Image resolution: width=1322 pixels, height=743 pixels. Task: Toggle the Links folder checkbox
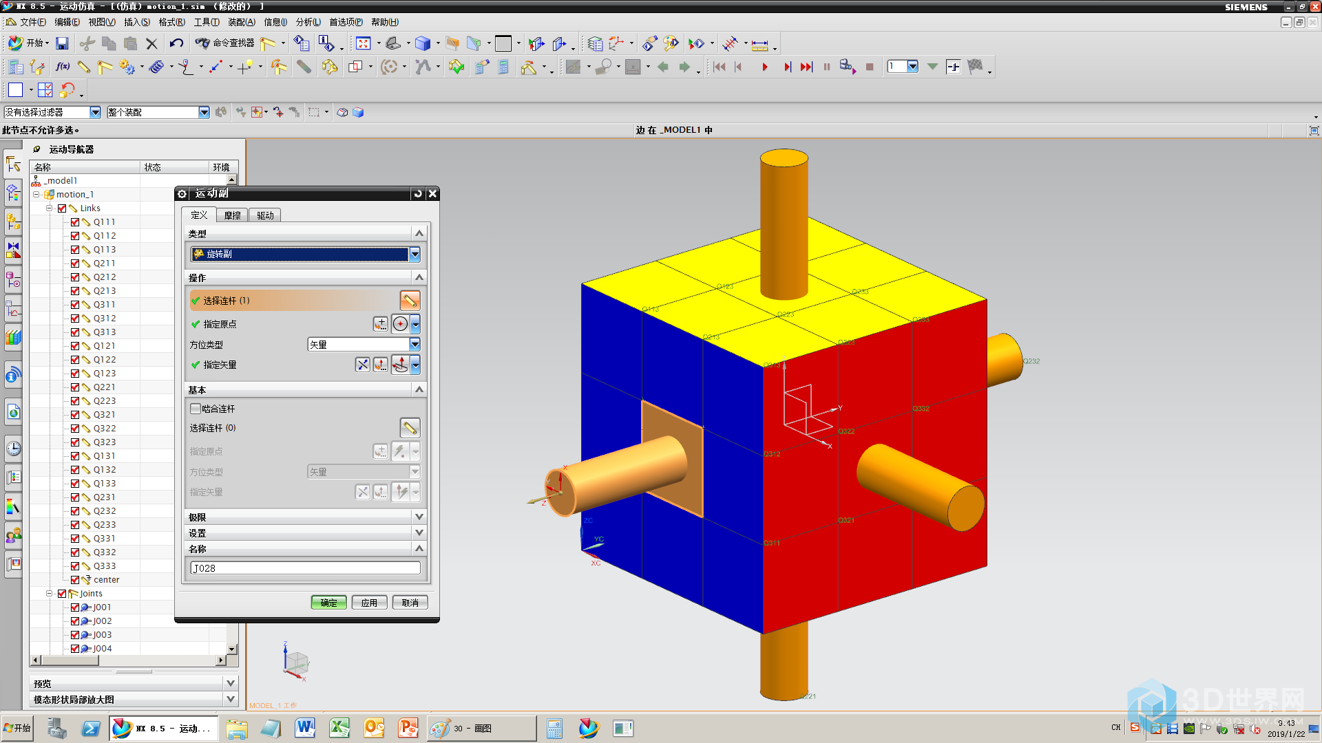tap(62, 208)
